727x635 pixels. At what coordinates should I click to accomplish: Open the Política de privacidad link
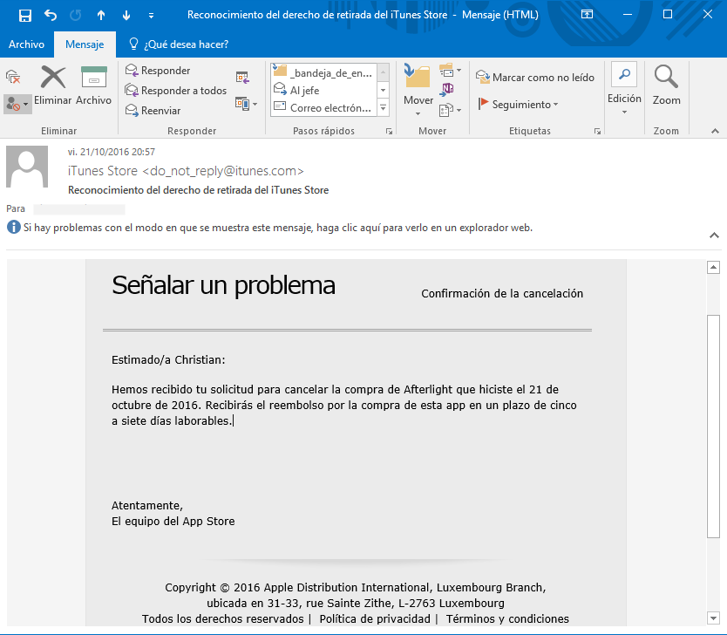[375, 618]
